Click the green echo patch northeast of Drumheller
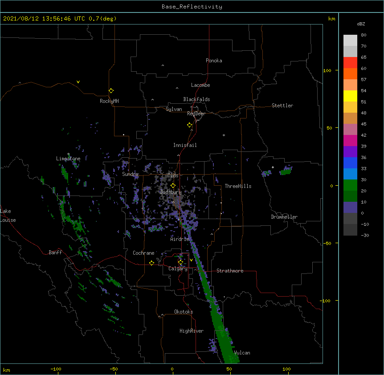 286,171
